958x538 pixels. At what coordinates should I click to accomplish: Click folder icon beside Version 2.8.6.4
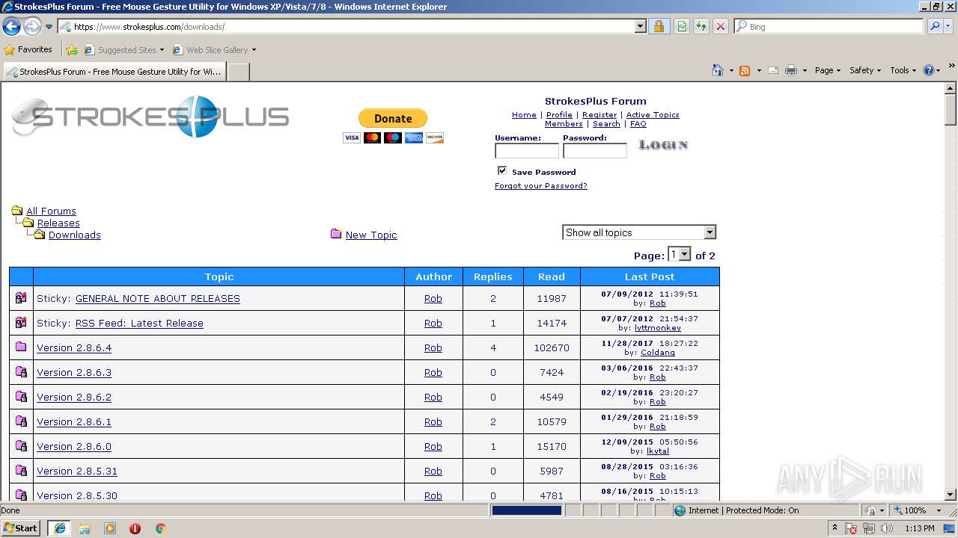(x=21, y=347)
